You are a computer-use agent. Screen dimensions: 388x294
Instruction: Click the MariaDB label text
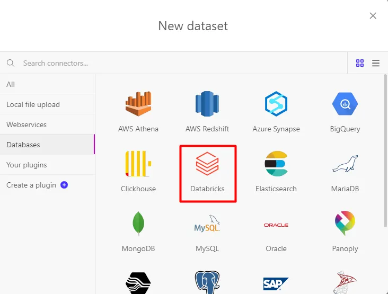click(345, 189)
